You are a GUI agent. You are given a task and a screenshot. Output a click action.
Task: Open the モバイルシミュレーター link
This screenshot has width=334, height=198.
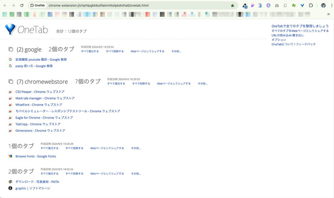(68, 111)
